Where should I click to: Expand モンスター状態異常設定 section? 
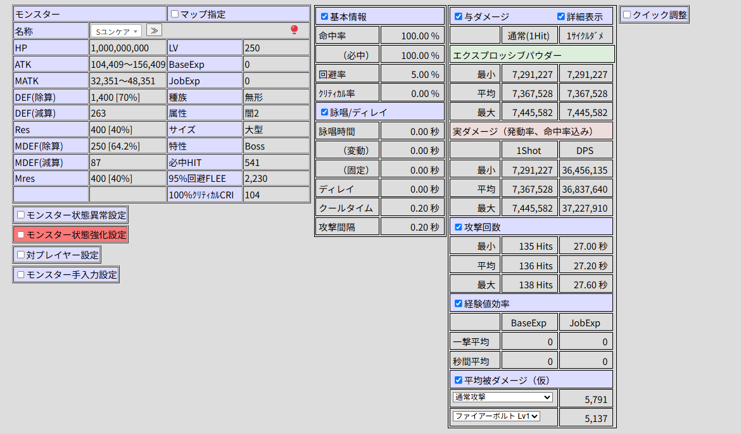(22, 215)
